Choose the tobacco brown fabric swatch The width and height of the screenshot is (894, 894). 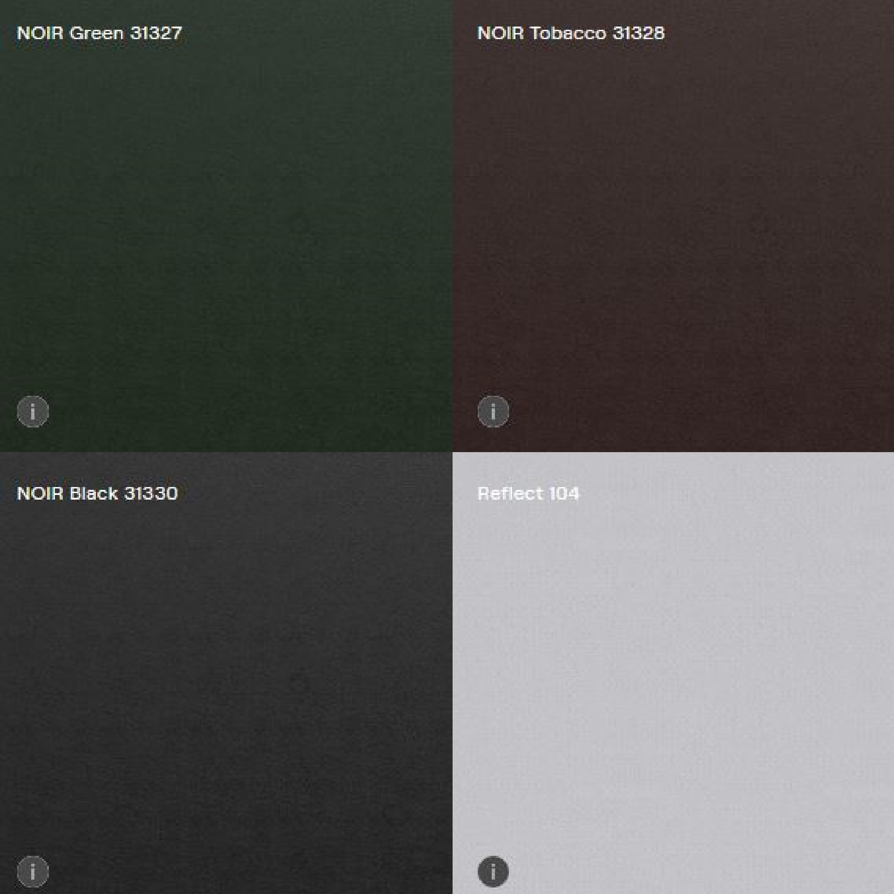[673, 226]
